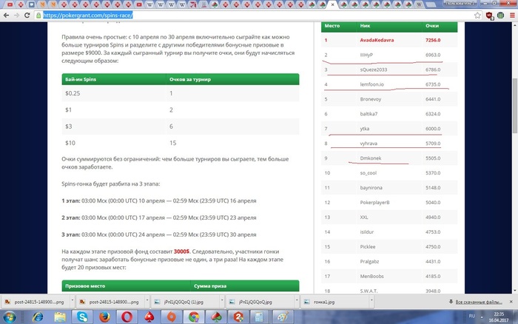The image size is (518, 324).
Task: Open Paint from the taskbar
Action: point(283,317)
